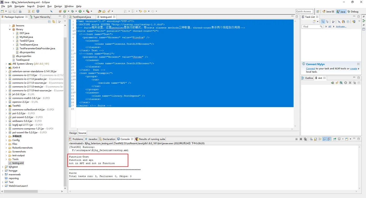
Task: Toggle Scheduled view in Task List
Action: [x=327, y=22]
